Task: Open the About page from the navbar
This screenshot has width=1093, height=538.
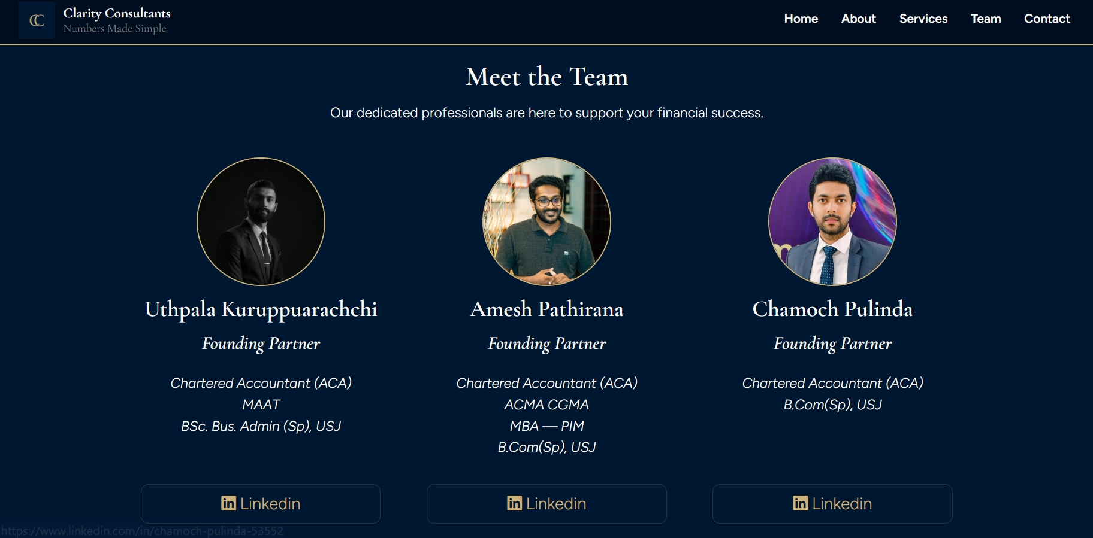Action: tap(858, 19)
